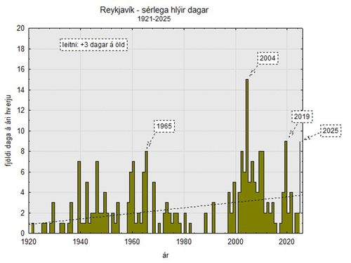Click the tallest bar for 2004
This screenshot has width=351, height=263.
click(x=247, y=156)
